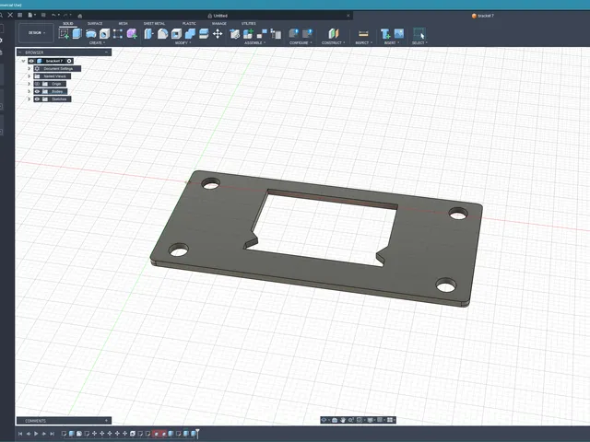590x442 pixels.
Task: Collapse the Browser panel
Action: 106,52
